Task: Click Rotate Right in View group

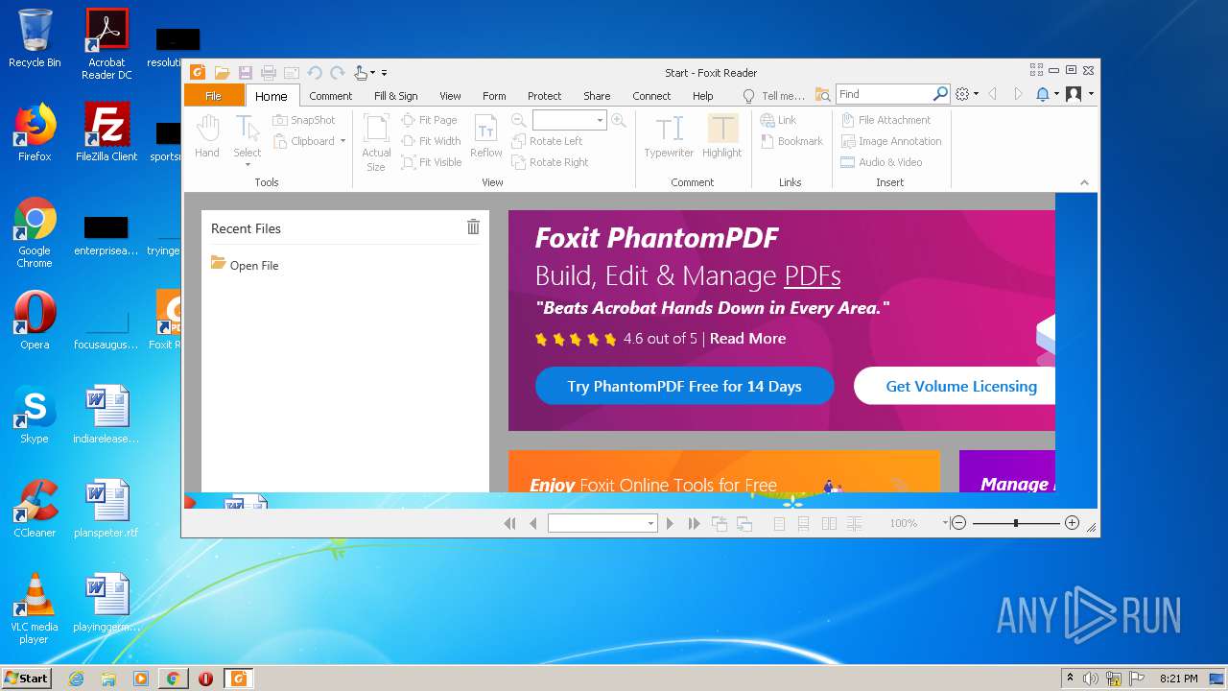Action: 550,162
